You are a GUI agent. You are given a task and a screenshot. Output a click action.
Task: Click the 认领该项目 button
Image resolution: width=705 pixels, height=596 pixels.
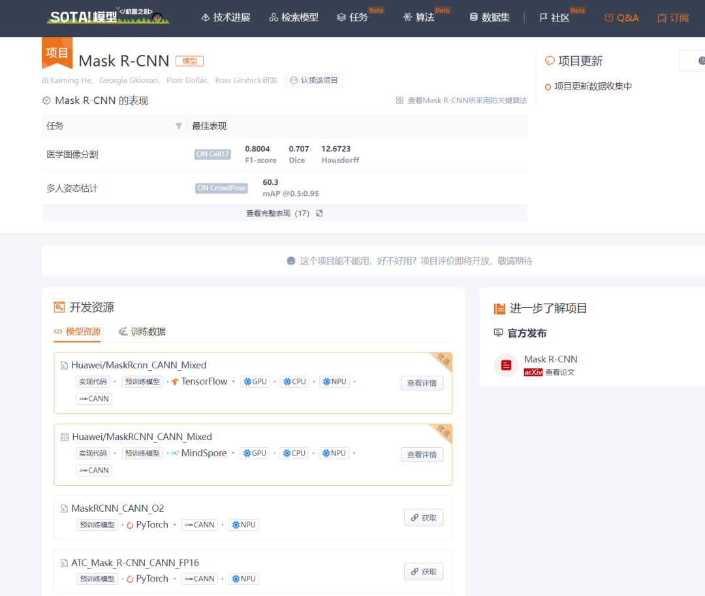(313, 80)
